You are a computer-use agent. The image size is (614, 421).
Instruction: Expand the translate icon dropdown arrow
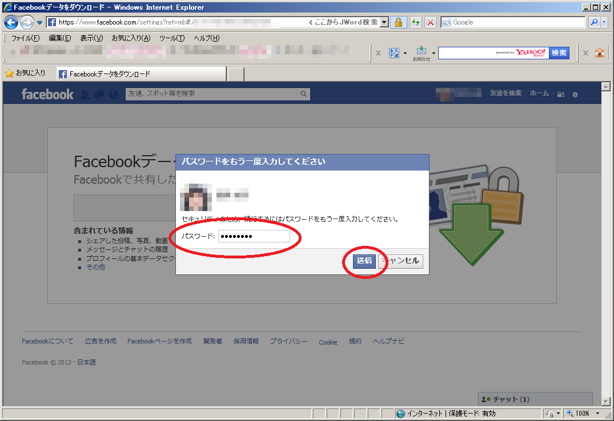(x=405, y=53)
